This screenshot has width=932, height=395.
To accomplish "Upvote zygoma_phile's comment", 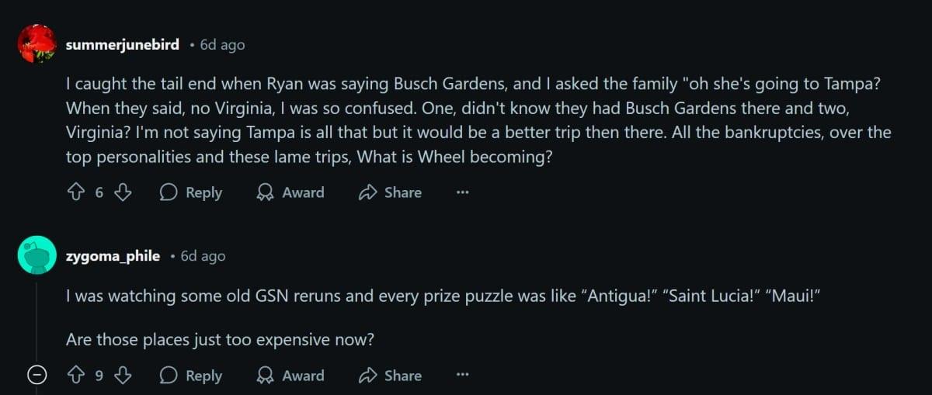I will tap(75, 376).
